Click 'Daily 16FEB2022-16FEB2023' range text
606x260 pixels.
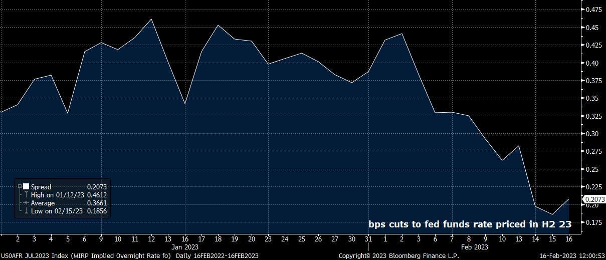click(x=217, y=256)
